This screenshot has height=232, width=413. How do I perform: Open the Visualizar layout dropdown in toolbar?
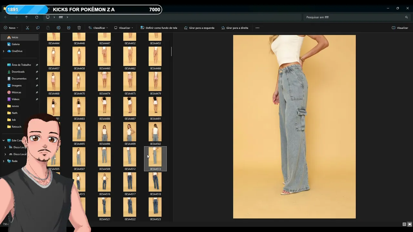(x=124, y=28)
